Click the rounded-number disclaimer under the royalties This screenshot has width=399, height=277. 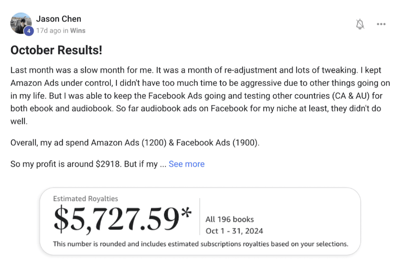tap(200, 243)
